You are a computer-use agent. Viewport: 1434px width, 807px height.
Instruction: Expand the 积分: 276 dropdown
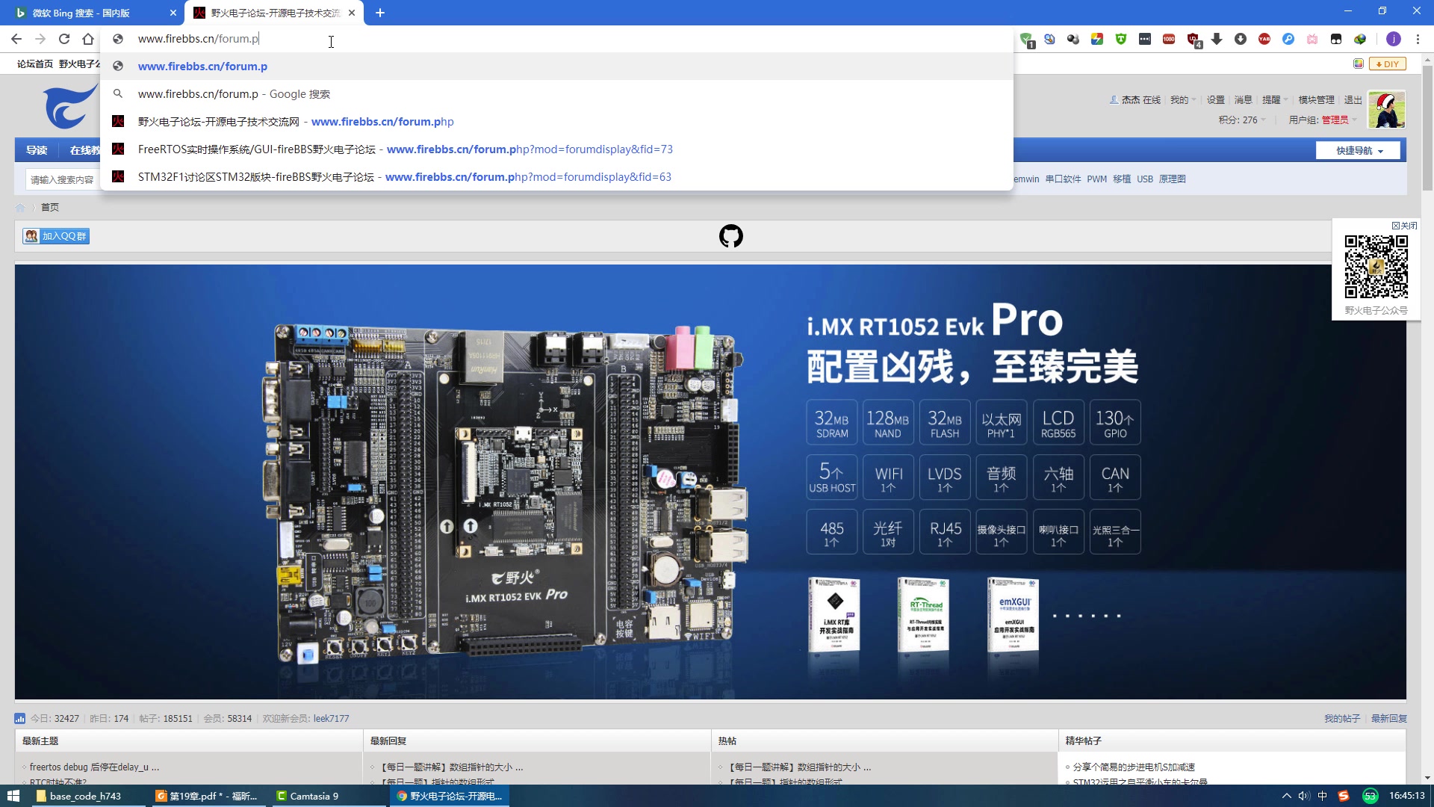point(1242,120)
